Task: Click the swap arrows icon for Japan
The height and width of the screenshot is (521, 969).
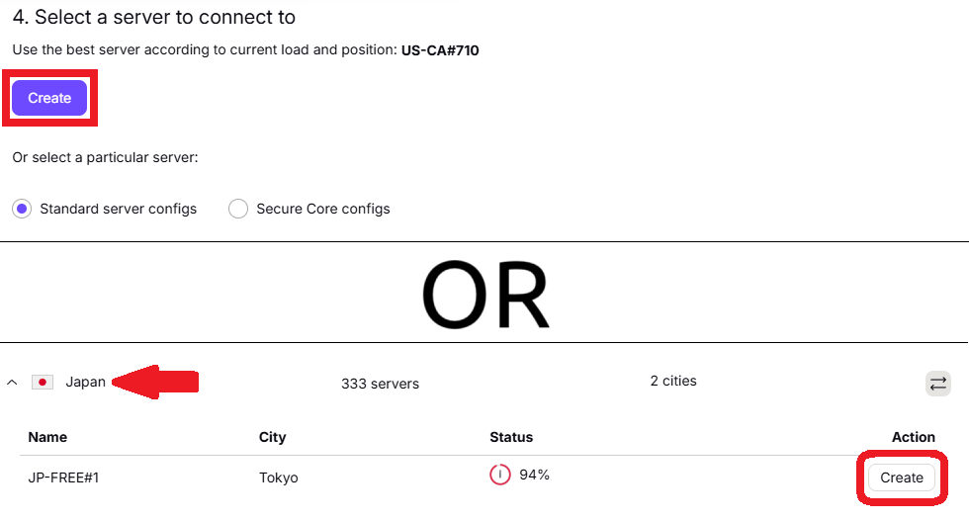Action: pos(937,384)
